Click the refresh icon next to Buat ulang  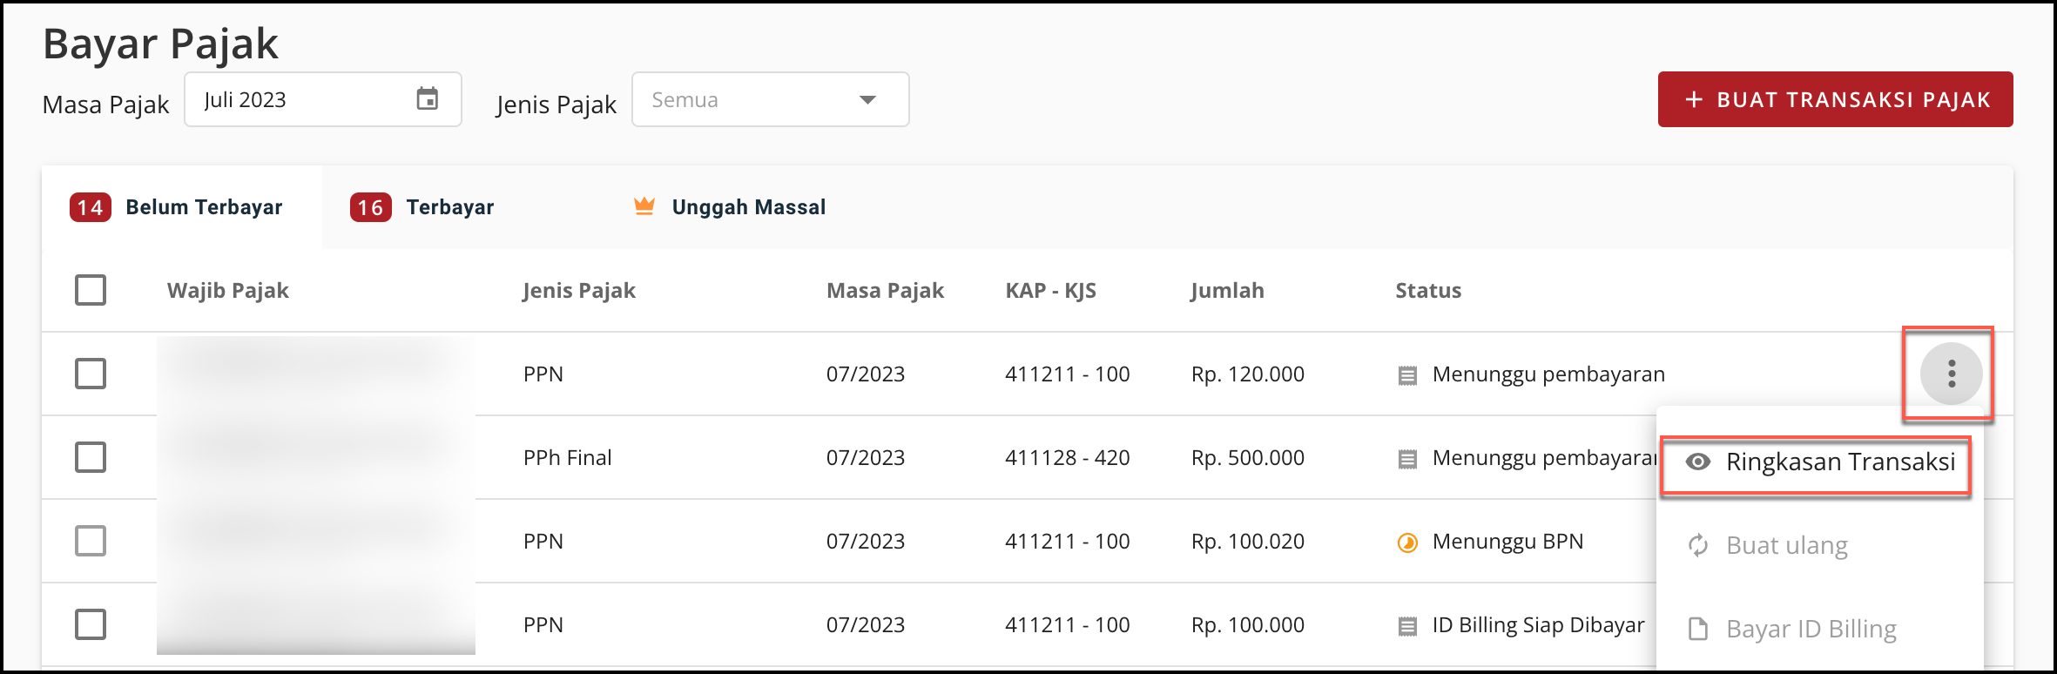coord(1697,545)
